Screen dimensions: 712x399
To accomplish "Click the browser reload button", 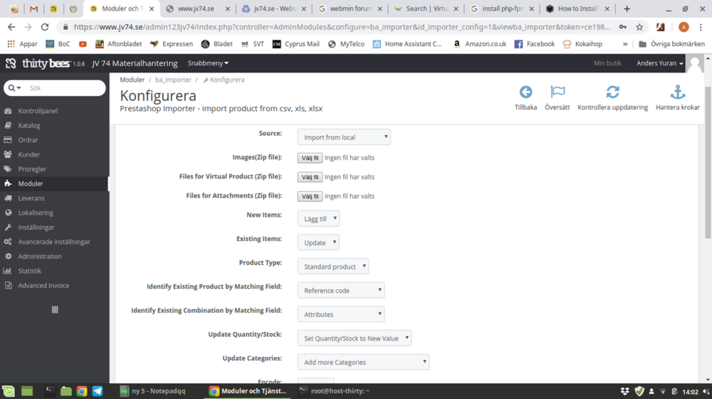I will coord(45,27).
